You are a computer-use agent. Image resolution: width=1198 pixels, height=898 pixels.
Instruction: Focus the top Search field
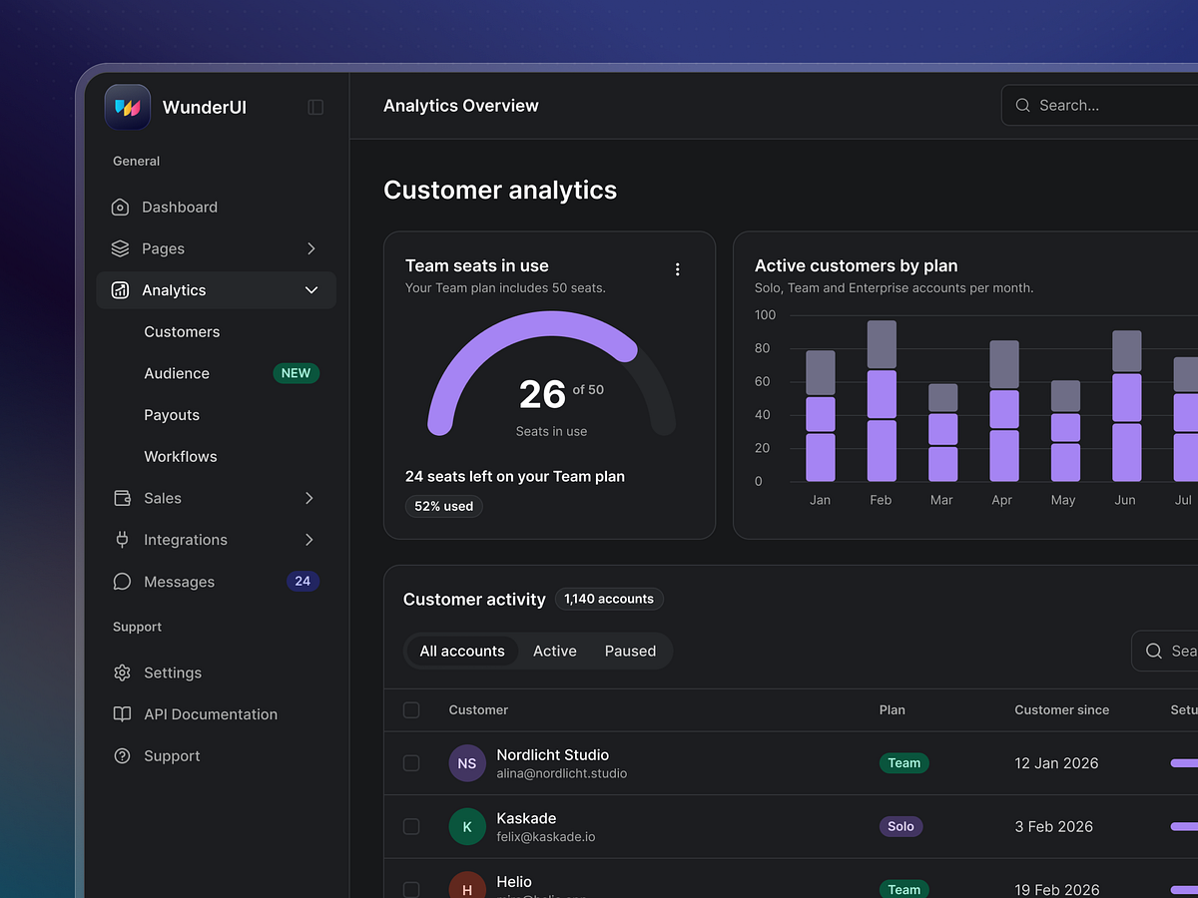coord(1100,105)
